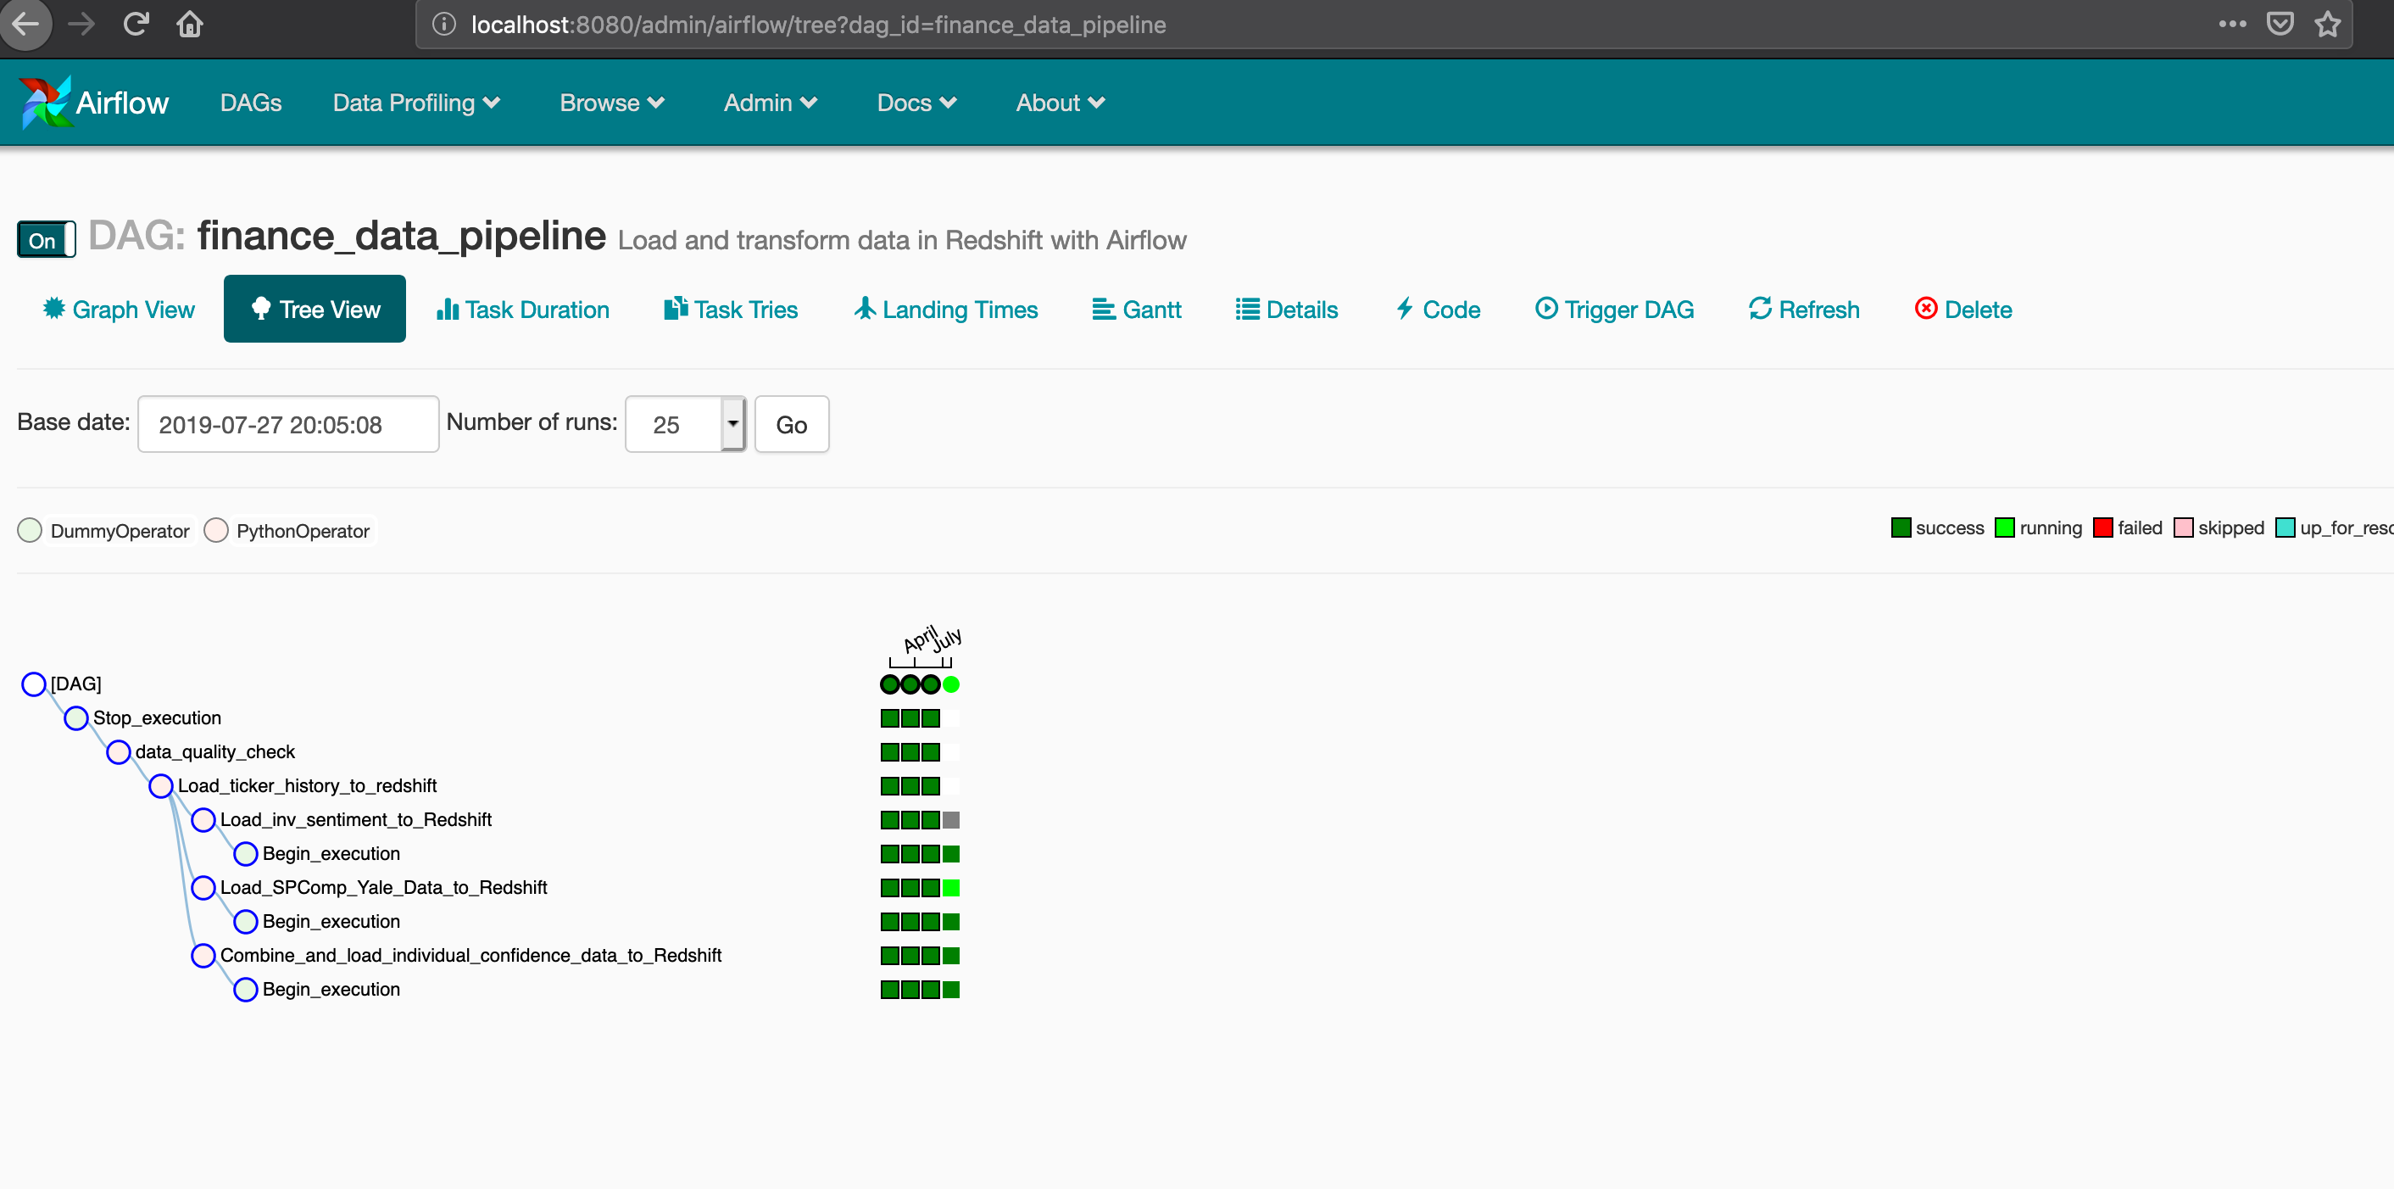Click light green running square for Load_SPComp_Yale_Data
2394x1189 pixels.
[x=950, y=888]
